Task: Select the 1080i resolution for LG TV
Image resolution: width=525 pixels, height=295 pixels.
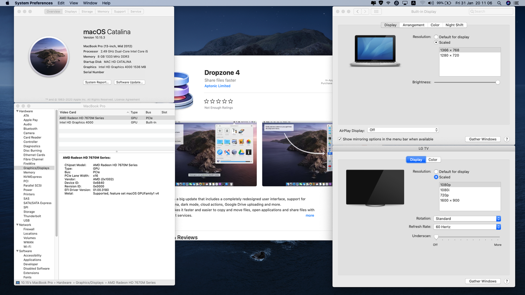Action: (470, 190)
